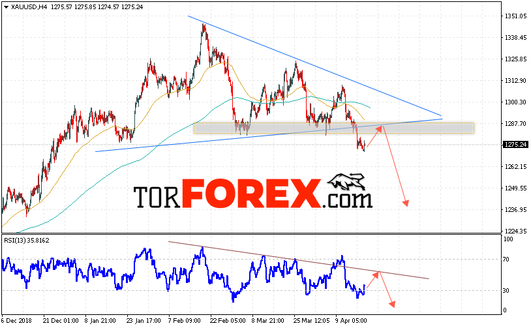Select the 1224.35 price axis value

click(516, 231)
